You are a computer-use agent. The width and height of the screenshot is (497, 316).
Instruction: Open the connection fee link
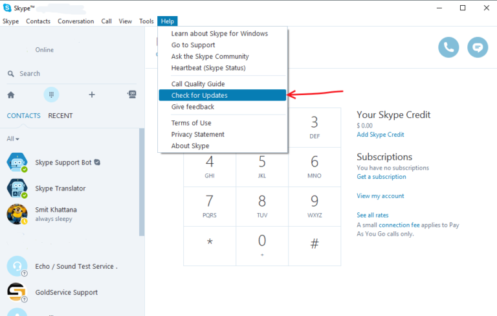(399, 225)
